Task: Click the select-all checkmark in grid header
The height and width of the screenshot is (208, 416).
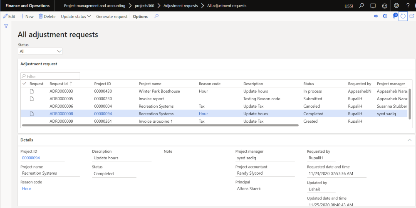Action: tap(24, 84)
